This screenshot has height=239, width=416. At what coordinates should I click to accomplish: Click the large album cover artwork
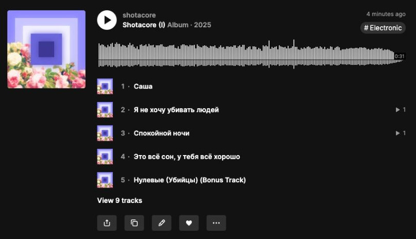click(46, 49)
